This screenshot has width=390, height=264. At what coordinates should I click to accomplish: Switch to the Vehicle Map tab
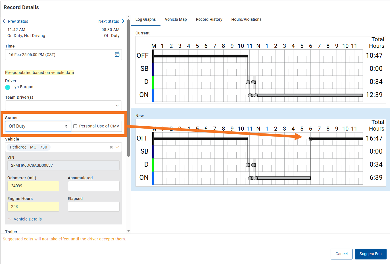coord(176,19)
